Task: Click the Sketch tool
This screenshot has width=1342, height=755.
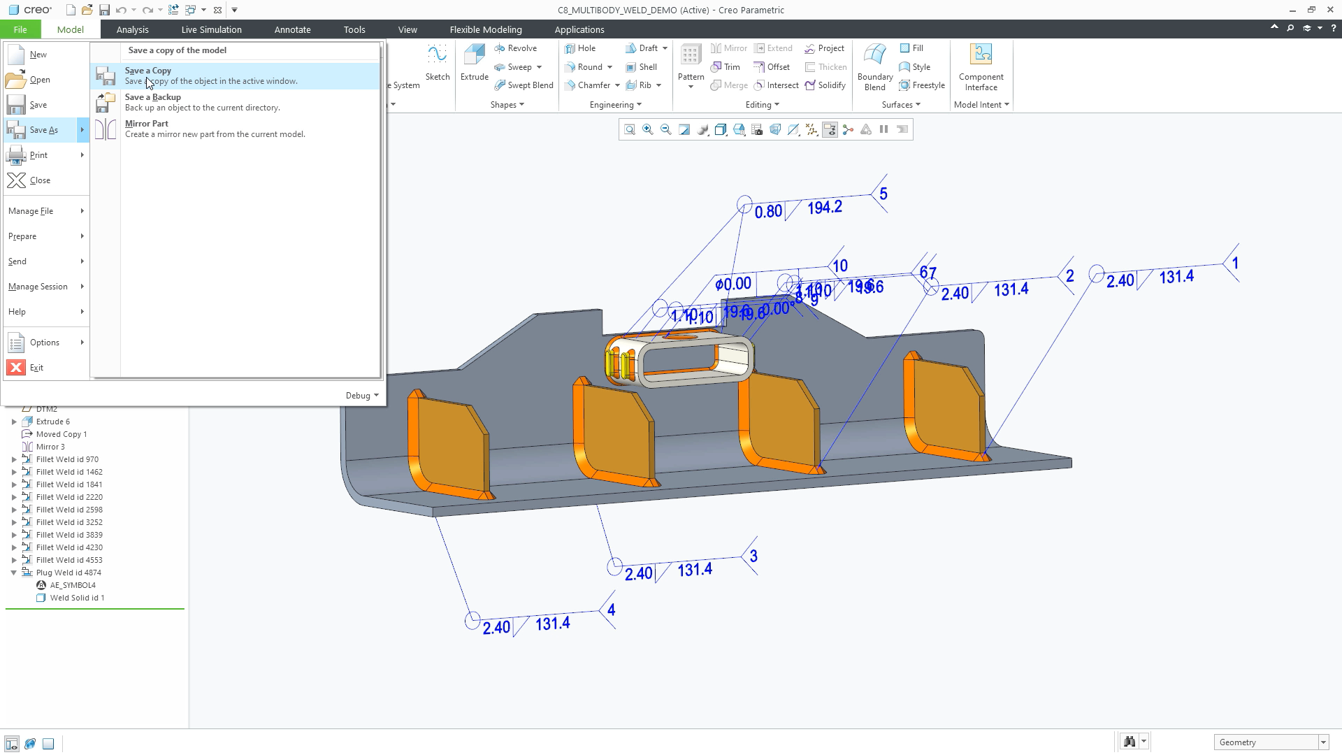Action: pos(438,63)
